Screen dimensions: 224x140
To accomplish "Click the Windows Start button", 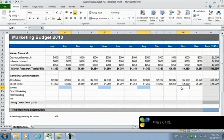I will (x=4, y=136).
